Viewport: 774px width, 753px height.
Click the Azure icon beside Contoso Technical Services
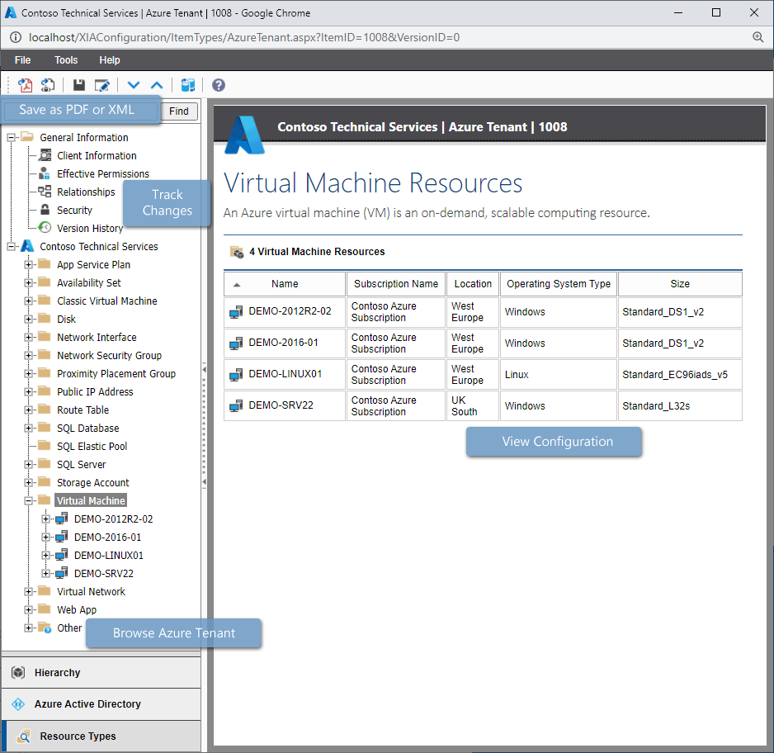pyautogui.click(x=28, y=246)
